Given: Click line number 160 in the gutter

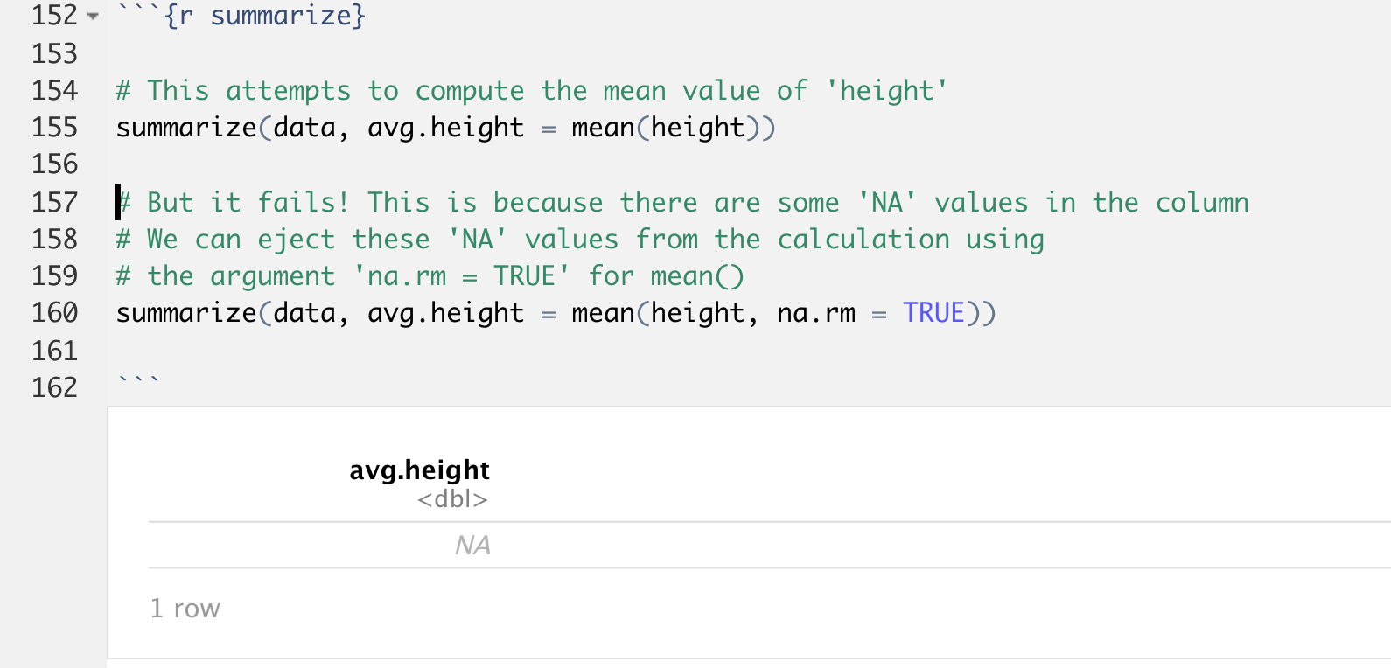Looking at the screenshot, I should (x=54, y=313).
